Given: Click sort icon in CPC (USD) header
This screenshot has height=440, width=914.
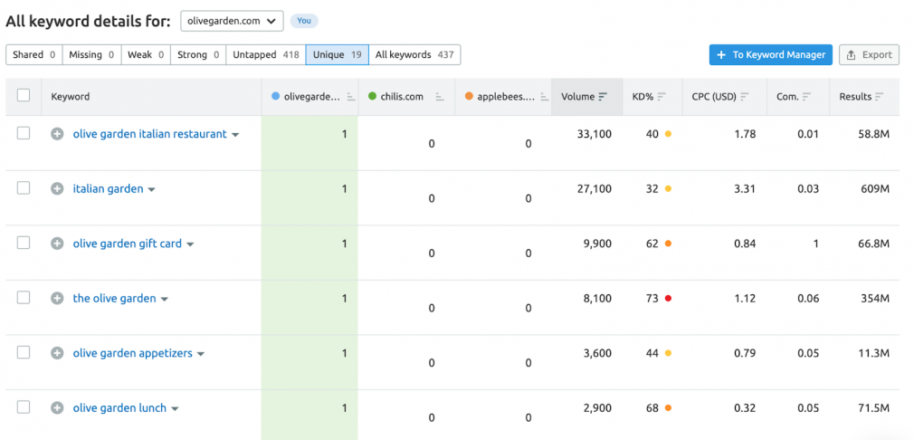Looking at the screenshot, I should pos(745,97).
